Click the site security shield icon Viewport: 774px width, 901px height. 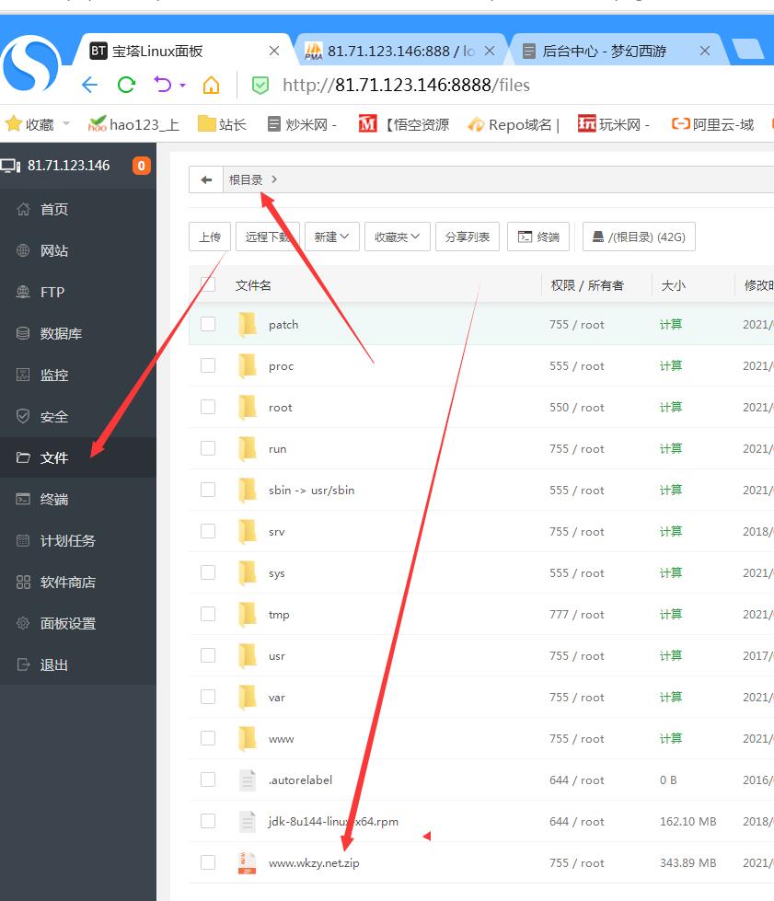pyautogui.click(x=260, y=86)
